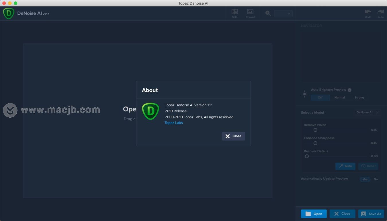Screen dimensions: 387x221
Task: Click the Recover Details value 0.00
Action: pos(374,156)
